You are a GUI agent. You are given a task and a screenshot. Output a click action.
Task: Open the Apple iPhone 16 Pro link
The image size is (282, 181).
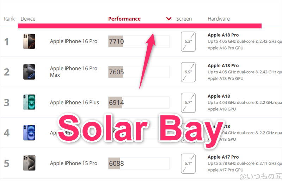point(73,41)
